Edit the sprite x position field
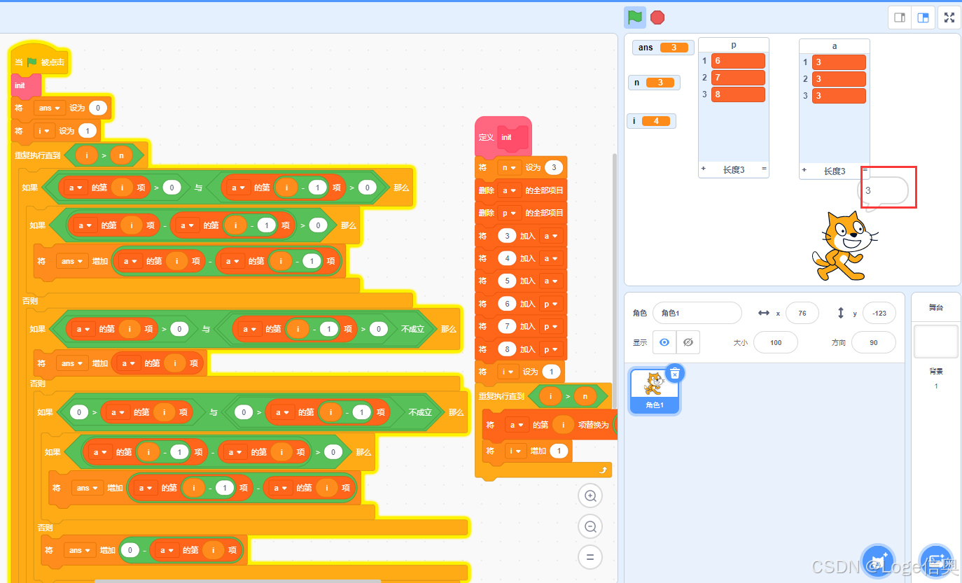 [x=802, y=313]
